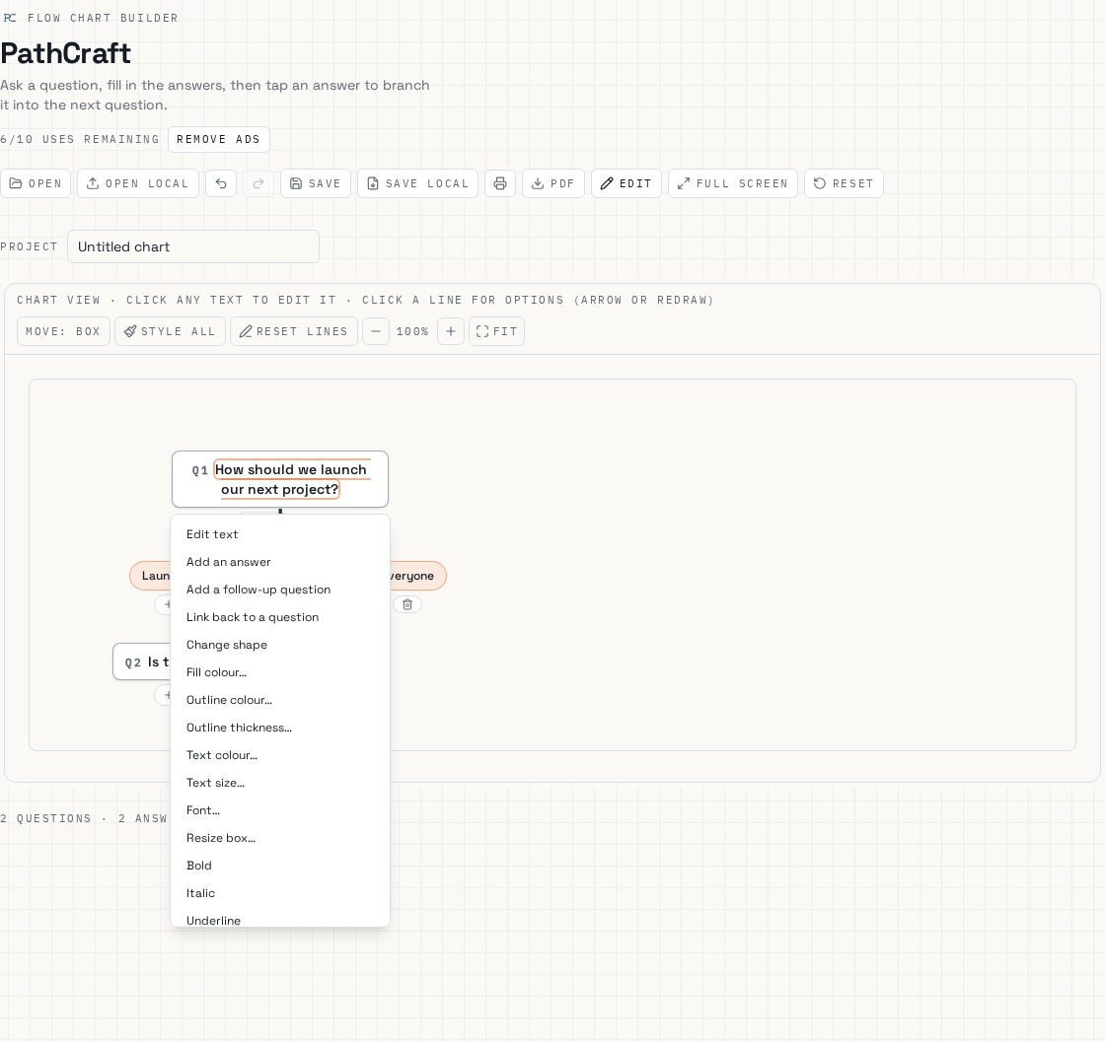Click the Remove Ads button
Viewport: 1105px width, 1042px height.
[x=218, y=139]
